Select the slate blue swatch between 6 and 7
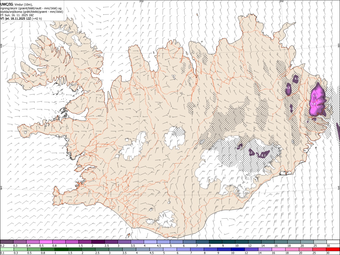340x255 pixels. click(x=189, y=242)
